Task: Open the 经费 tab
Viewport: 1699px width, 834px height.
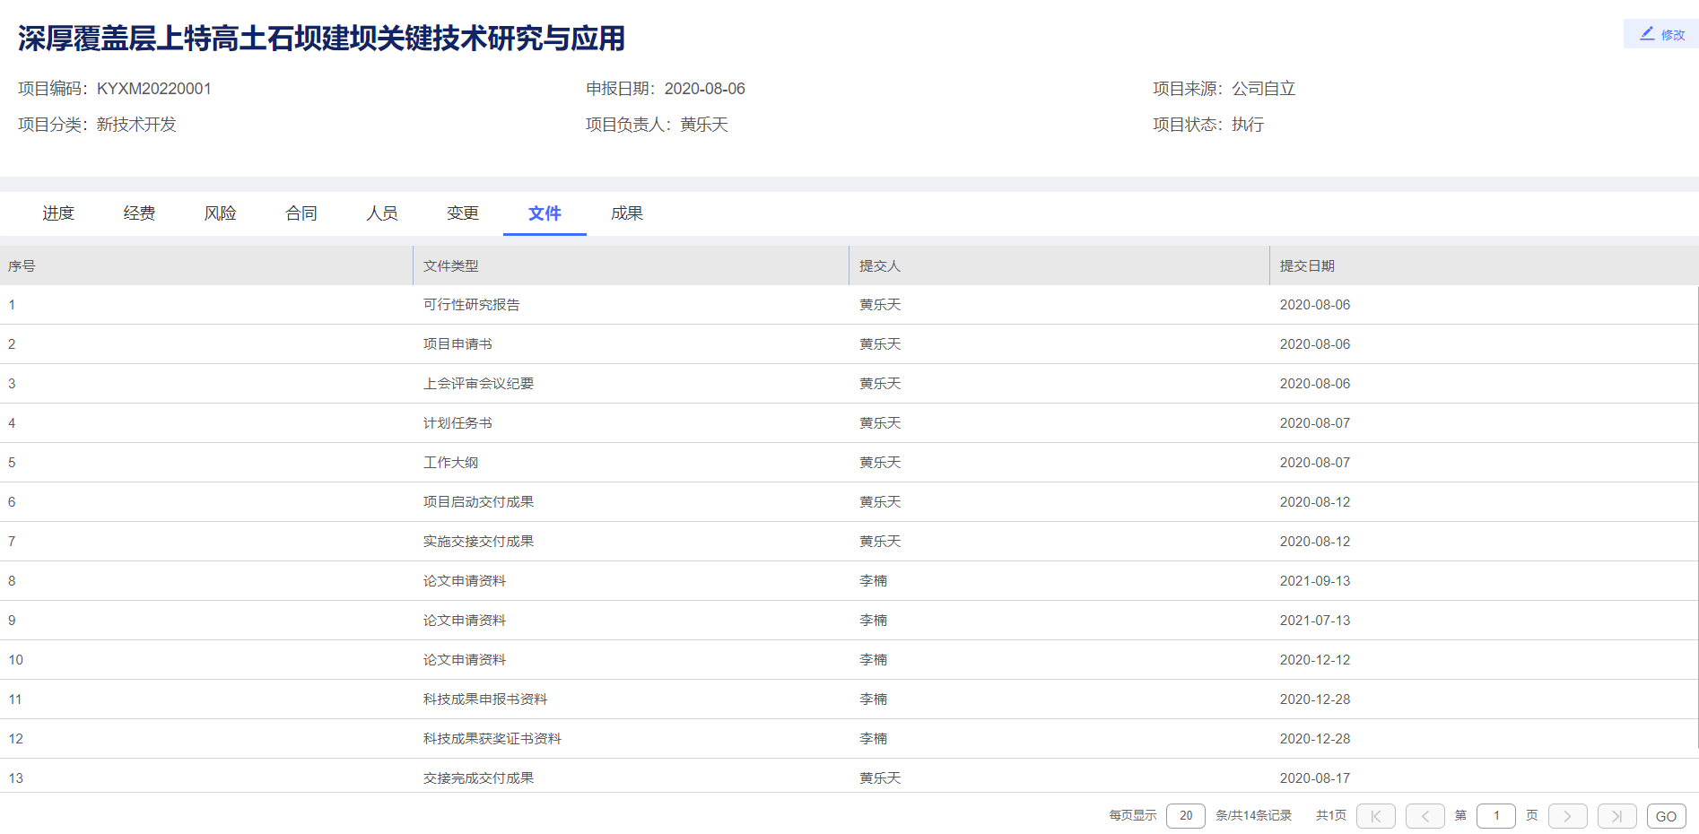Action: click(139, 213)
